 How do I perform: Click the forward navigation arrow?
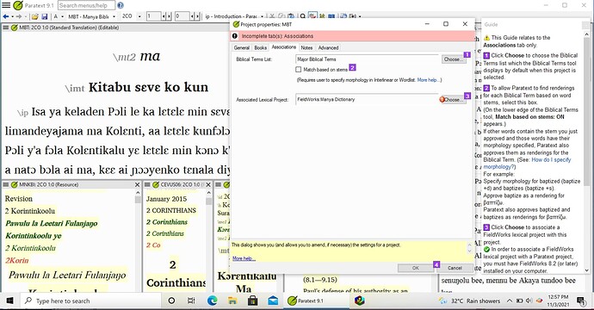(x=19, y=16)
